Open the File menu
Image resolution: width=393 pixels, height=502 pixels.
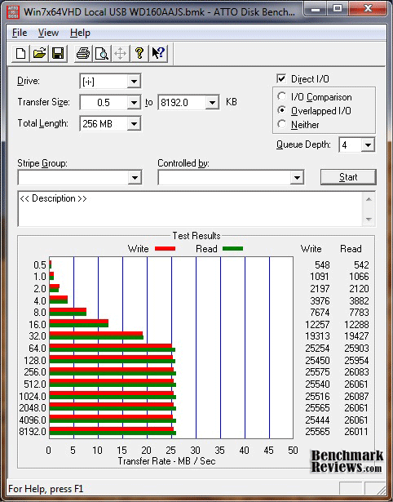(20, 33)
